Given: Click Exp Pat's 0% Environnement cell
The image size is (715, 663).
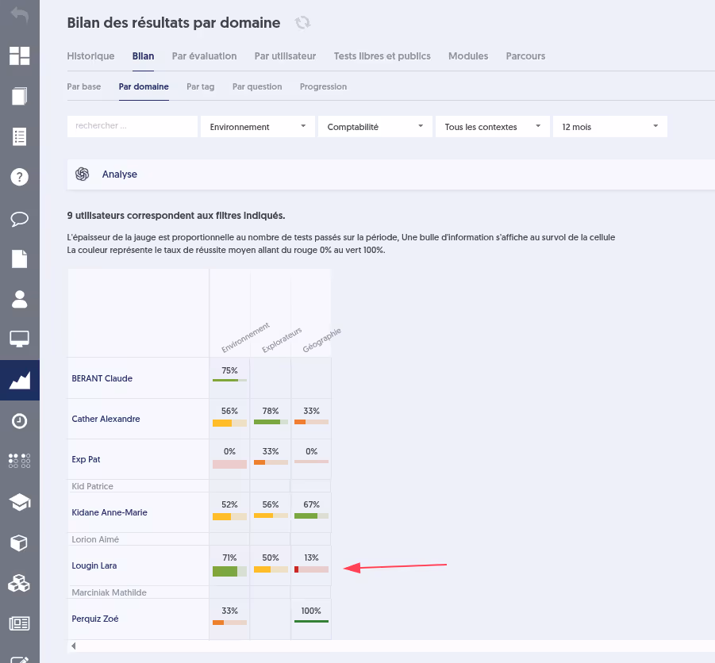Looking at the screenshot, I should (x=229, y=459).
